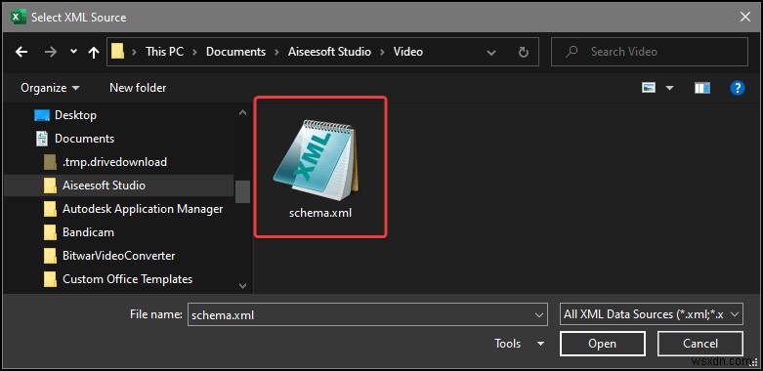Select Desktop in the navigation tree
This screenshot has height=371, width=763.
75,115
